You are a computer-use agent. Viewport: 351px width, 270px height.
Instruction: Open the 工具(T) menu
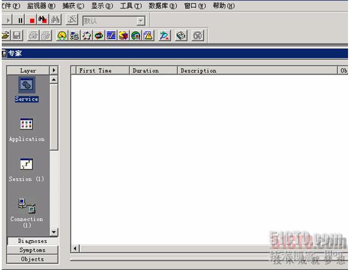(x=131, y=5)
